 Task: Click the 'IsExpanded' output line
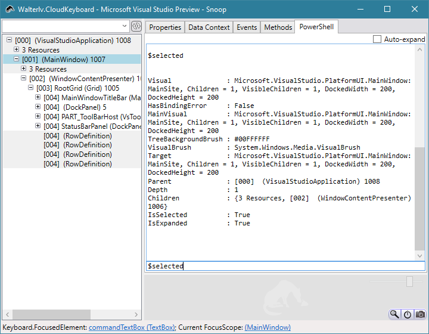click(199, 223)
